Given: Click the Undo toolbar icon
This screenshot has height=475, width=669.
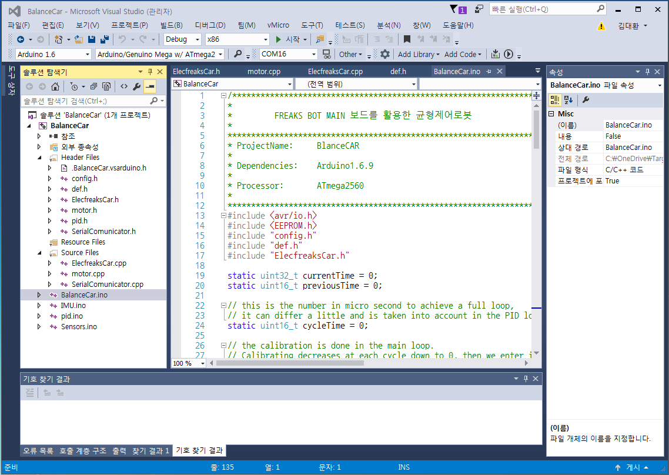Looking at the screenshot, I should [x=122, y=39].
